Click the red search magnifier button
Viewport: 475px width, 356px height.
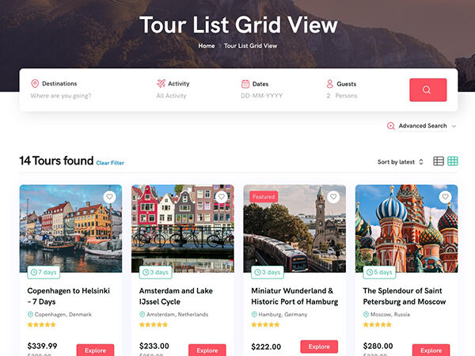click(x=427, y=89)
